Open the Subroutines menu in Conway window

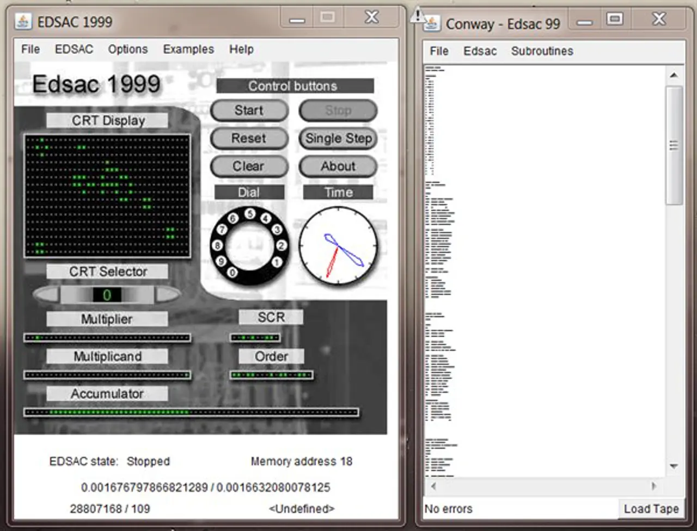click(542, 51)
